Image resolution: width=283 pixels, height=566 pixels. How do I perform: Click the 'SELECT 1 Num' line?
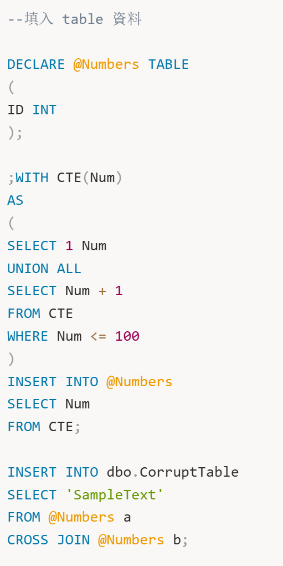pos(57,246)
